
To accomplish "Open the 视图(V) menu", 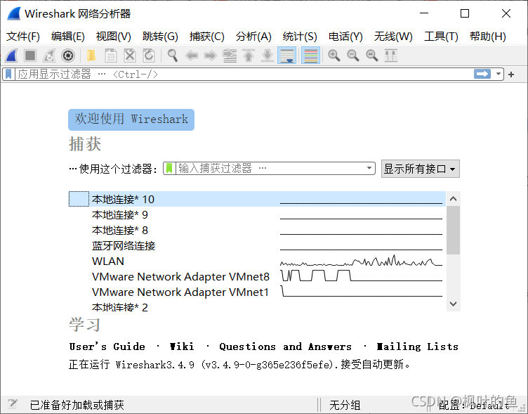I will tap(113, 37).
